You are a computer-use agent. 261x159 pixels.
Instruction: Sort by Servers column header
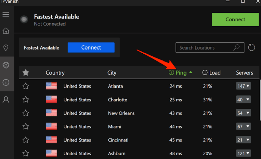tap(244, 73)
